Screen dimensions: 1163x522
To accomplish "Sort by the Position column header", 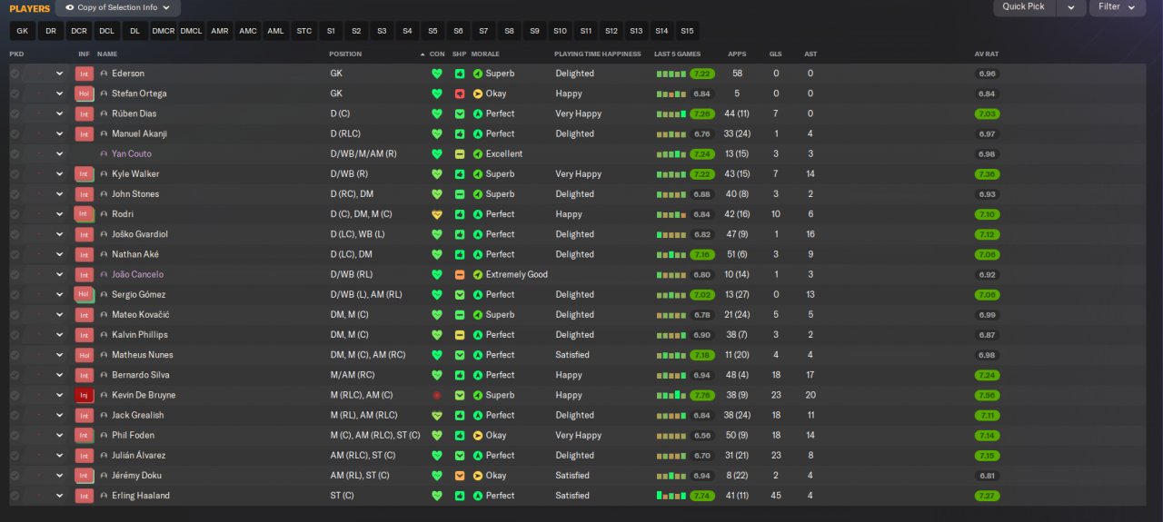I will point(345,54).
